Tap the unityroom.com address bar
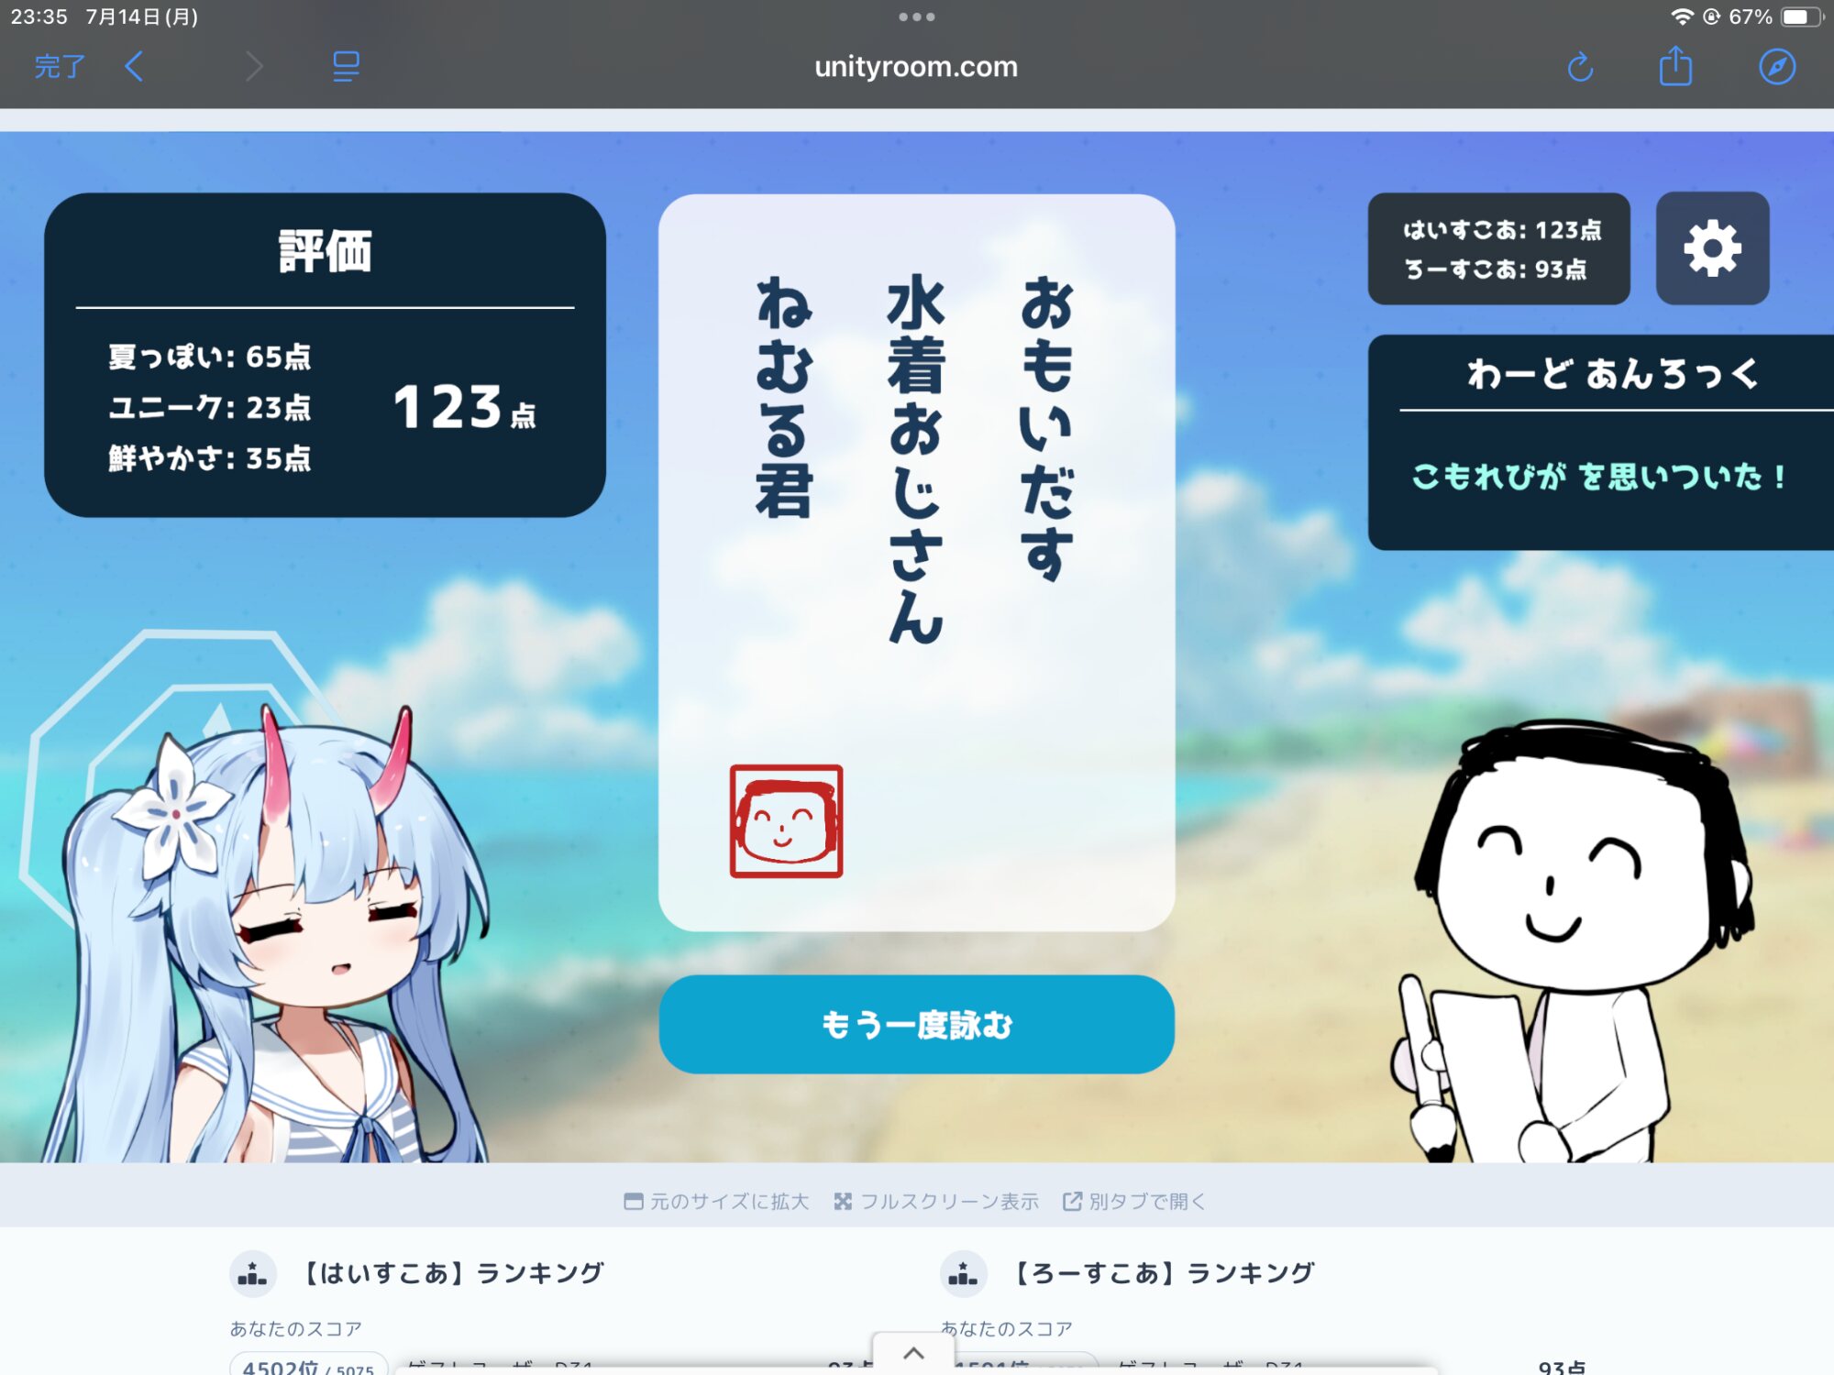This screenshot has height=1375, width=1834. [916, 67]
